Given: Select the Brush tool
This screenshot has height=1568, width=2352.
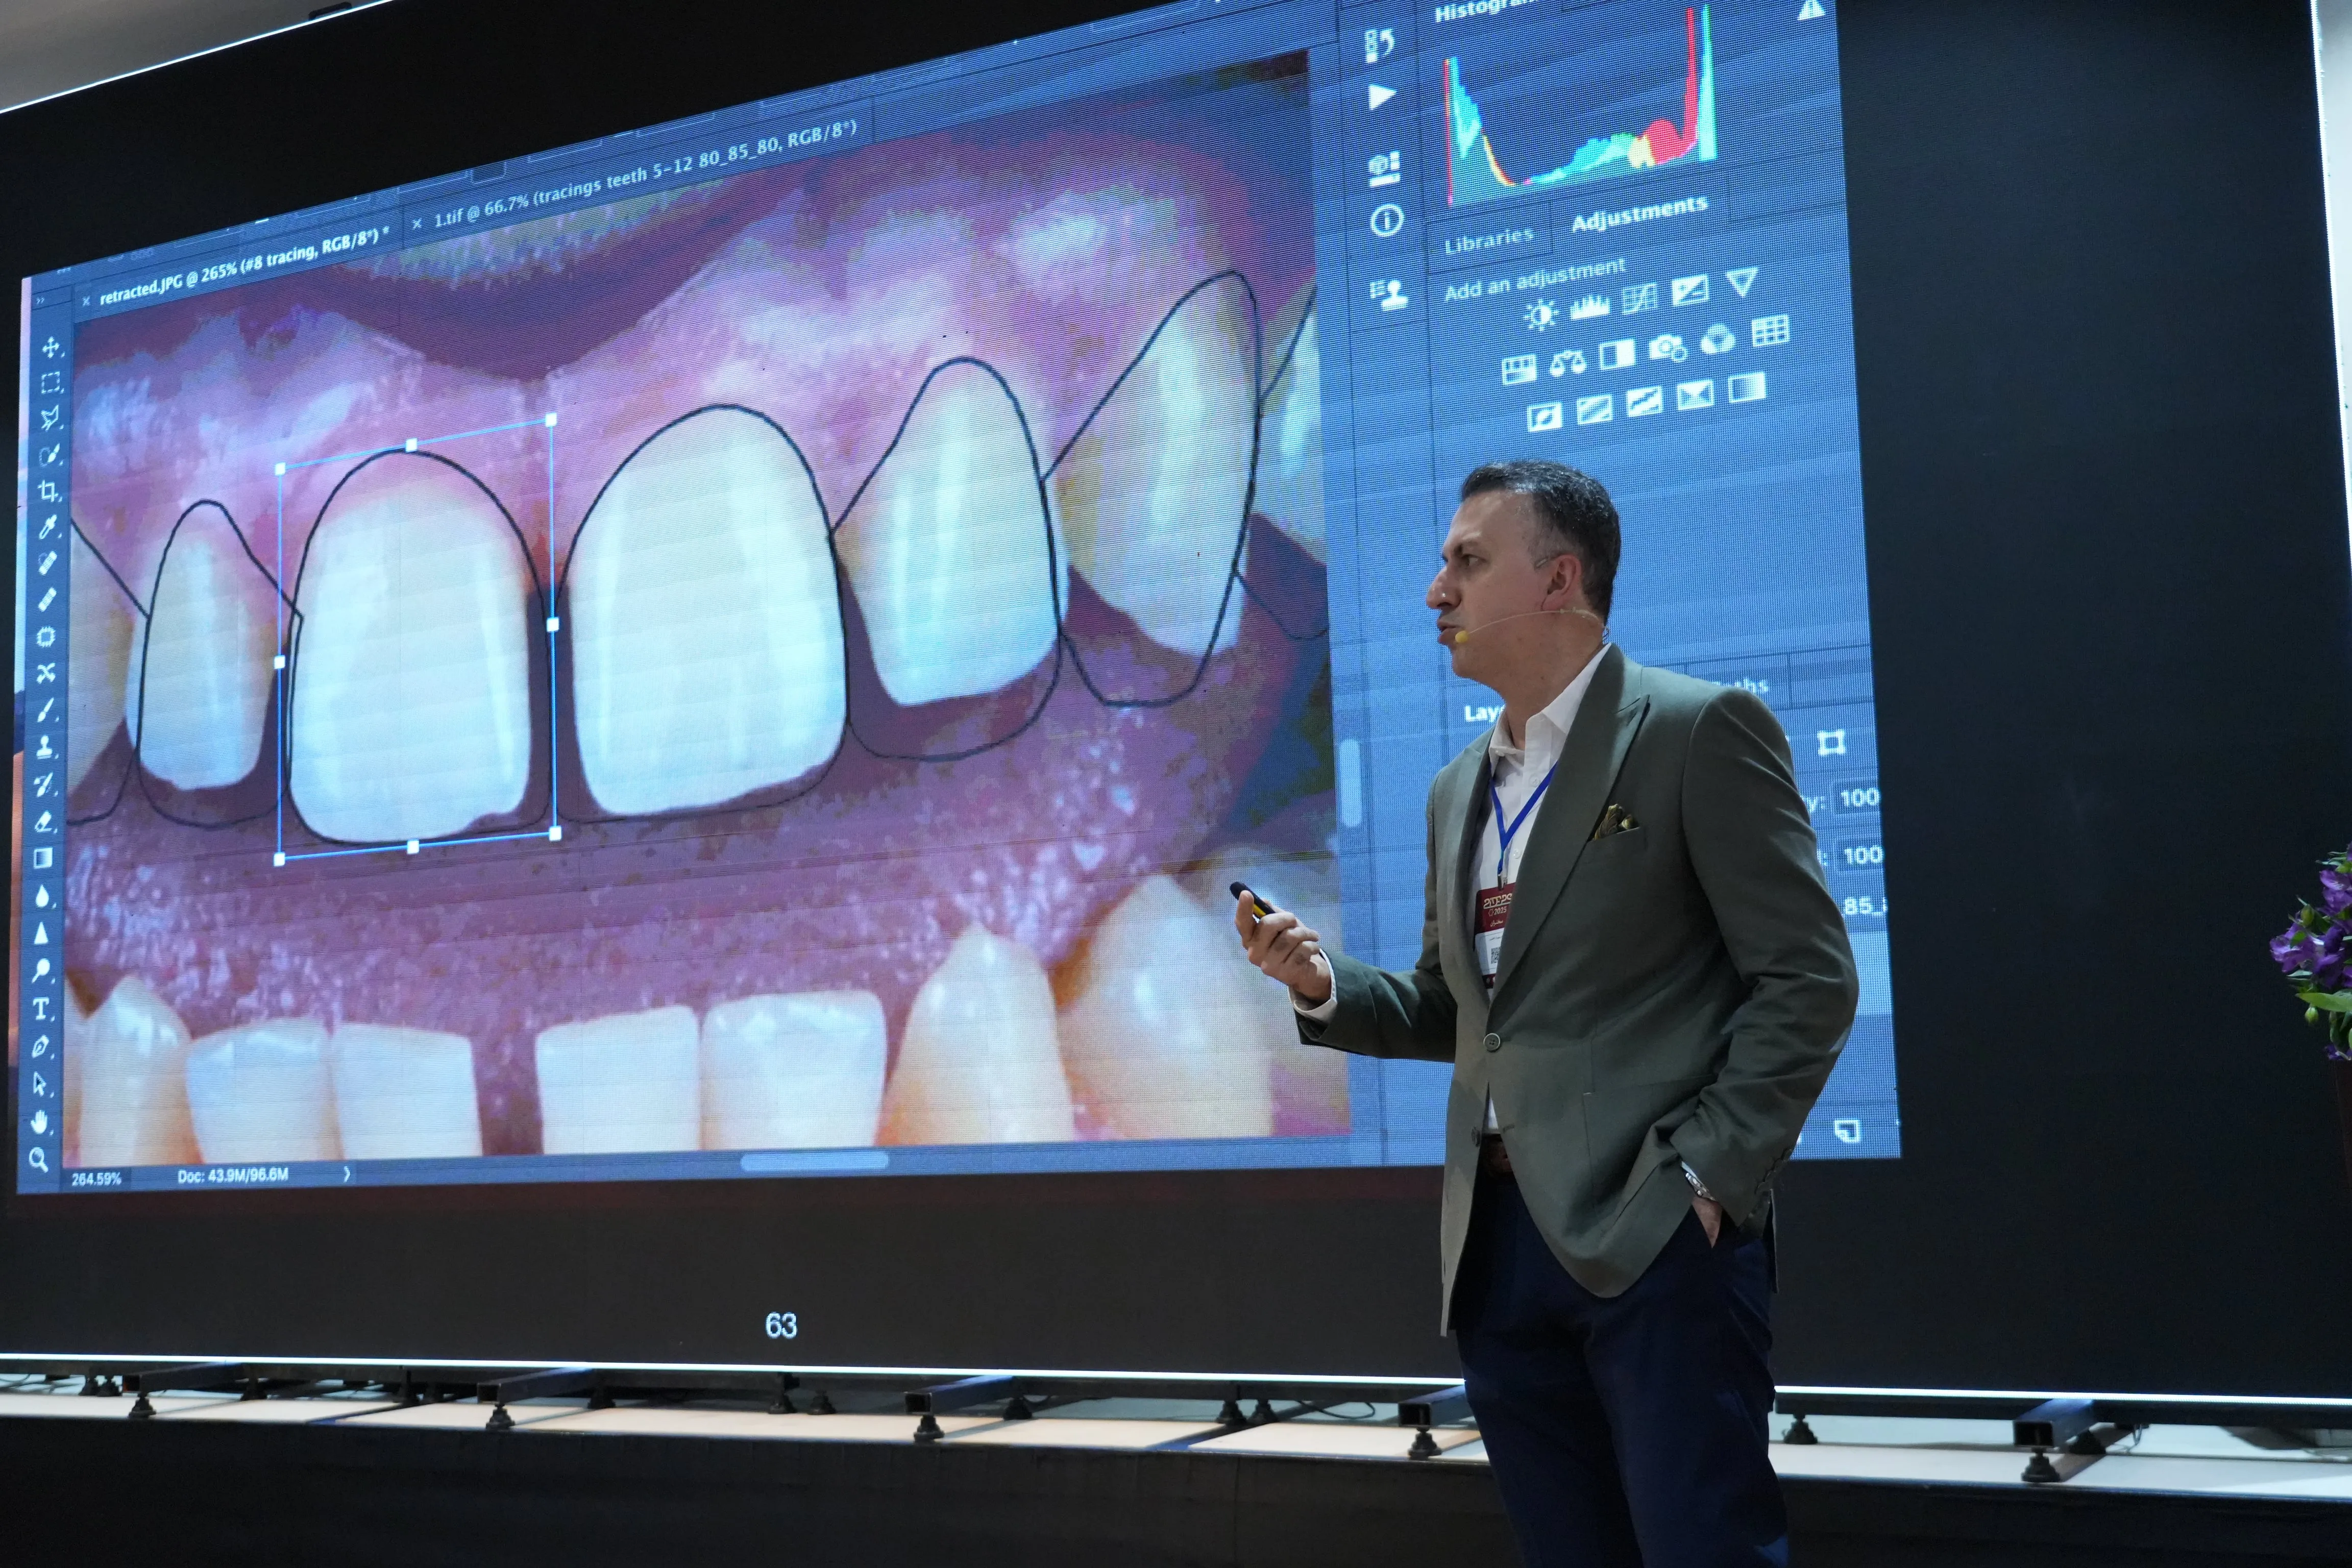Looking at the screenshot, I should pyautogui.click(x=45, y=710).
